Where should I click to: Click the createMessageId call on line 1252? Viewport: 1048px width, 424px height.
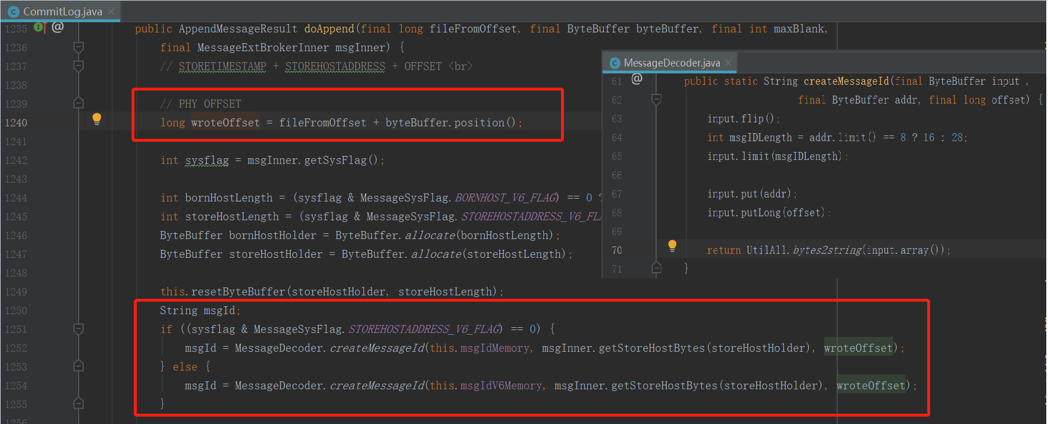pos(377,348)
